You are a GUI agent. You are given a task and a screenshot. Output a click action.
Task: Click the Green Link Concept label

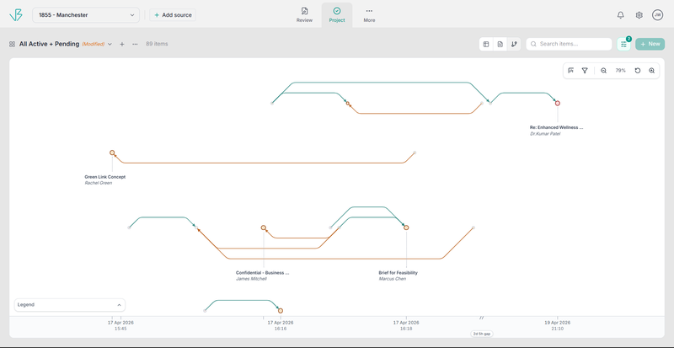tap(104, 177)
